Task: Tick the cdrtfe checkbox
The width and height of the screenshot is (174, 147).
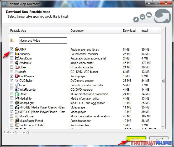Action: (x=12, y=71)
